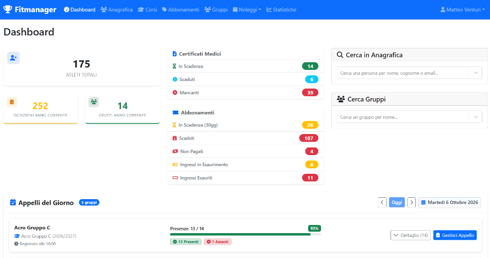Click the 252 Iscrizioni Anno Corrente value
Screen dimensions: 490x258
point(40,106)
